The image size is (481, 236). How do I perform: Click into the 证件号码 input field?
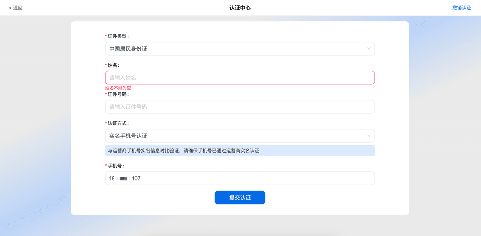[x=240, y=107]
